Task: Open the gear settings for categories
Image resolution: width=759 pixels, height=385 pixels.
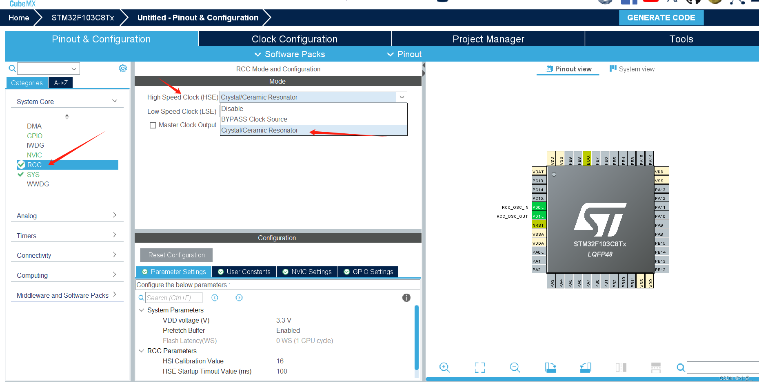Action: (x=122, y=68)
